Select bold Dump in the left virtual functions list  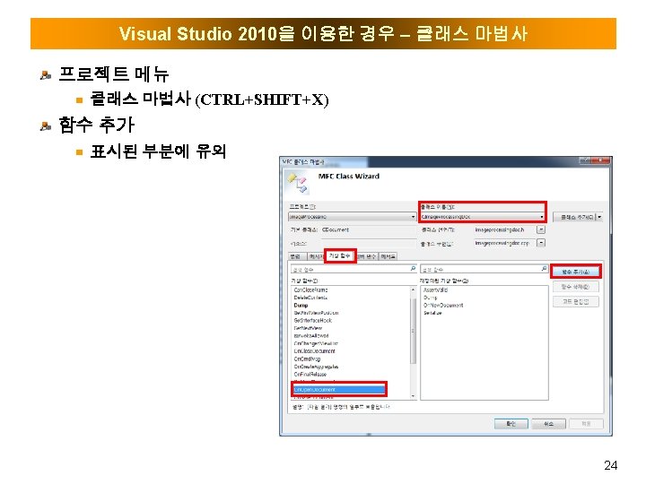tap(301, 306)
